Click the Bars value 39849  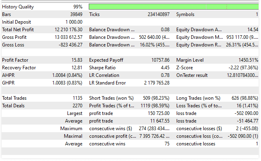pyautogui.click(x=76, y=14)
